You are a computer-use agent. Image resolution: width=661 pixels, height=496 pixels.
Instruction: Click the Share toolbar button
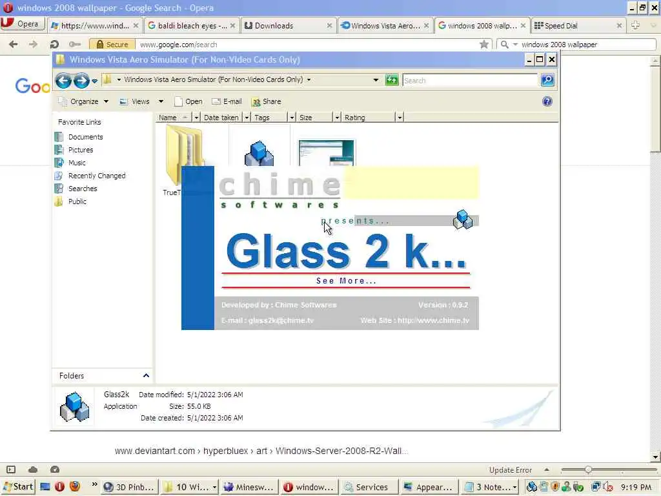click(267, 101)
